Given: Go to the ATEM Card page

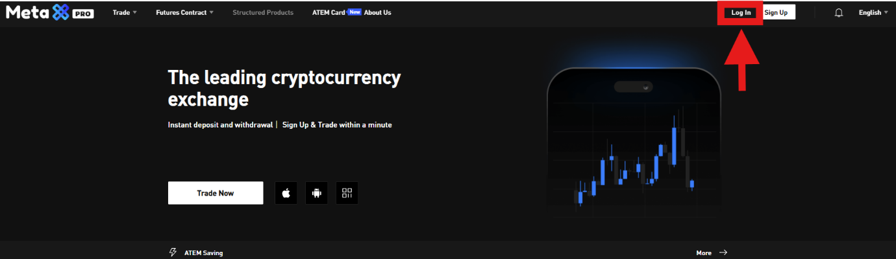Looking at the screenshot, I should pyautogui.click(x=329, y=12).
